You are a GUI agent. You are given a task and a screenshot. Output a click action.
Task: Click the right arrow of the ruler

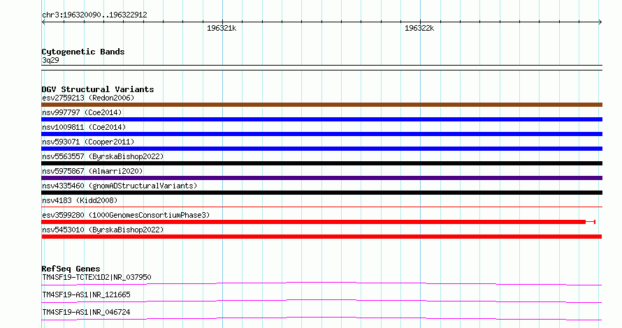(600, 22)
